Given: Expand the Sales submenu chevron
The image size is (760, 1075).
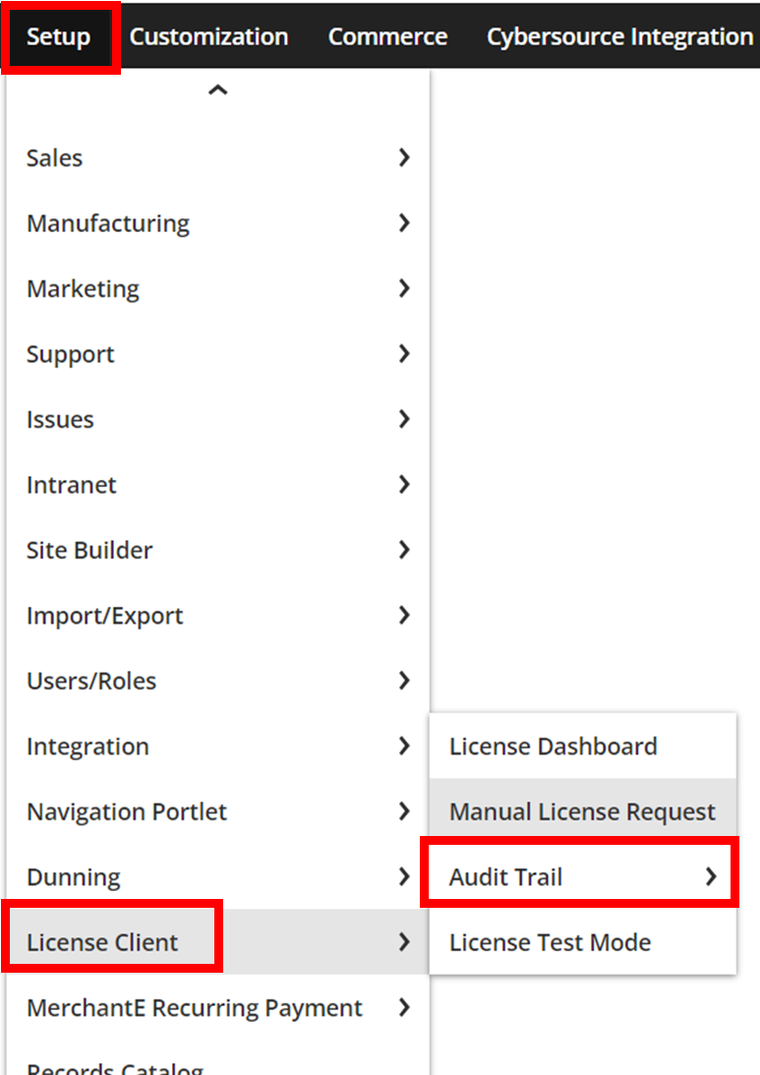Looking at the screenshot, I should click(x=404, y=157).
